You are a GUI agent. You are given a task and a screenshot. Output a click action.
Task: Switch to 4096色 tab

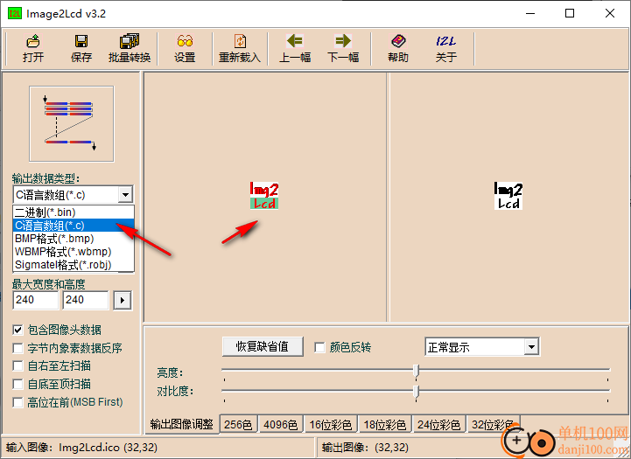[x=280, y=424]
